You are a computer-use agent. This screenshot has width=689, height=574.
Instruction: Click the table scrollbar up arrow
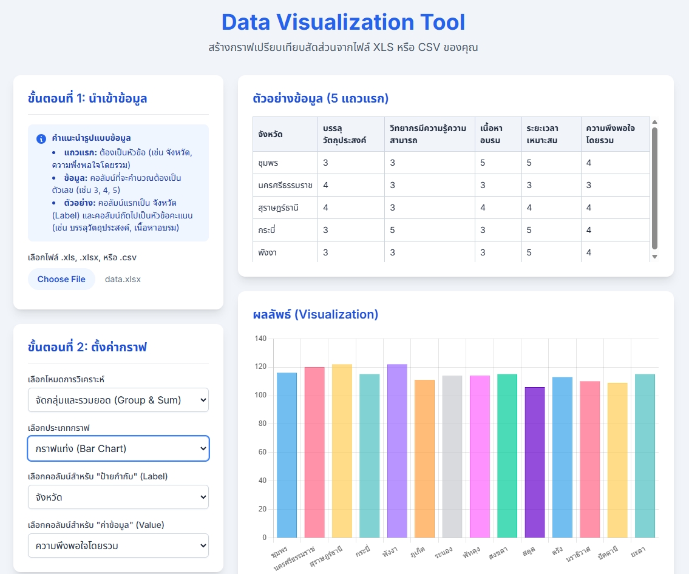click(654, 122)
